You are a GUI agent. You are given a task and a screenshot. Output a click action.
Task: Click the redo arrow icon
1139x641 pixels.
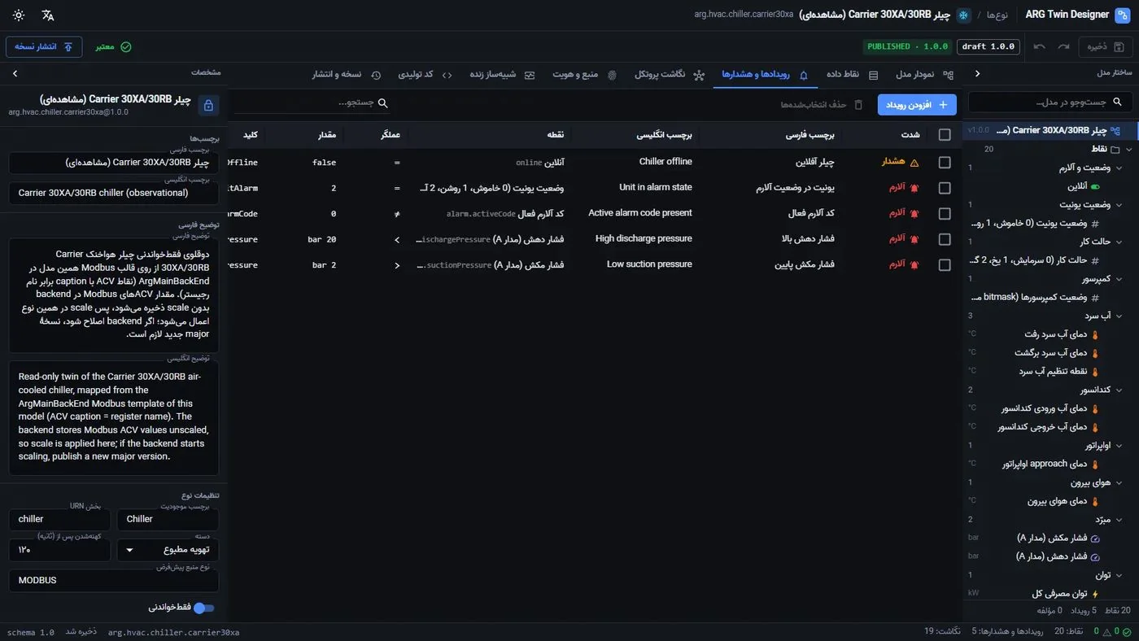point(1063,46)
